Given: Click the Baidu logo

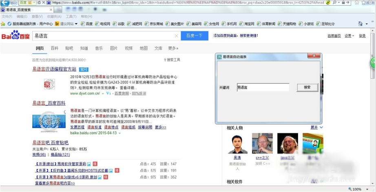Looking at the screenshot, I should (x=15, y=36).
